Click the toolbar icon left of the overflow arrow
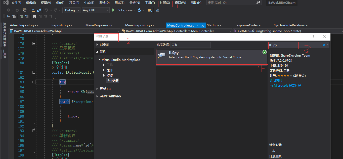Image resolution: width=343 pixels, height=159 pixels. pyautogui.click(x=157, y=10)
